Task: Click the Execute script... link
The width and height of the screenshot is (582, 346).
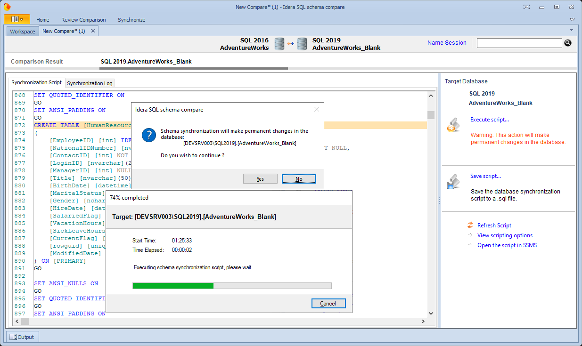Action: (490, 120)
